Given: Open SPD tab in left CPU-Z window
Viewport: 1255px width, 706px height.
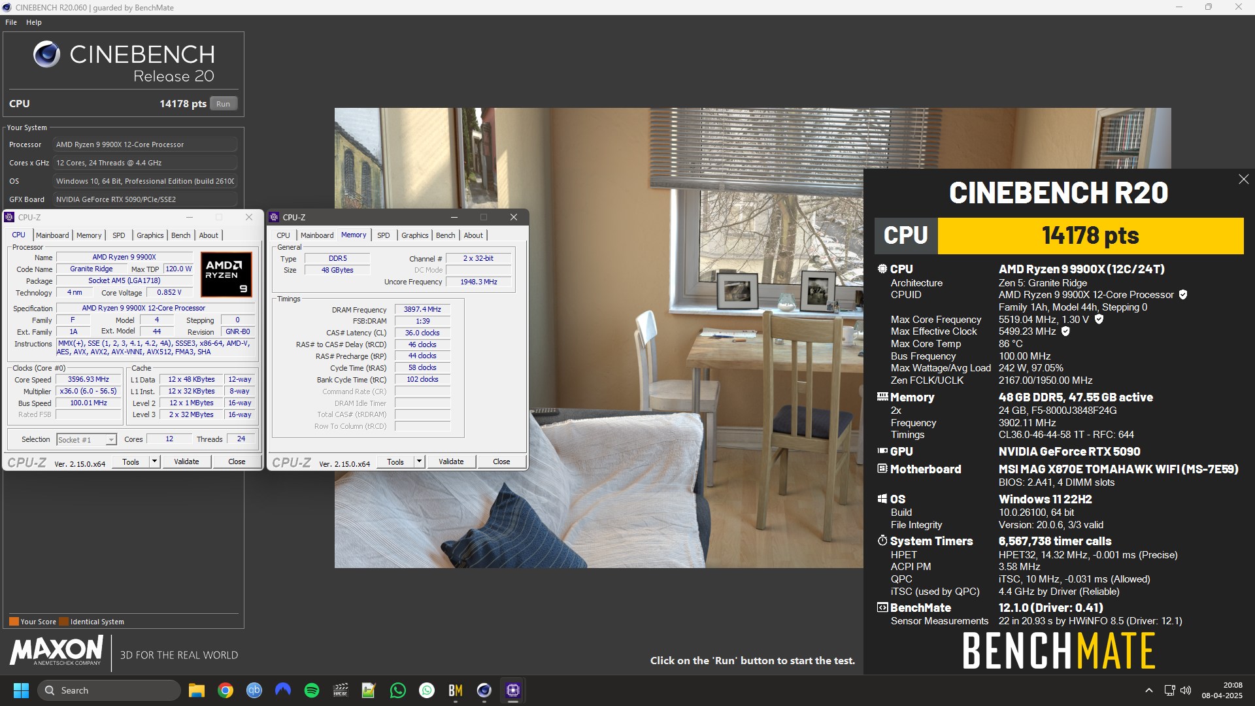Looking at the screenshot, I should (119, 235).
